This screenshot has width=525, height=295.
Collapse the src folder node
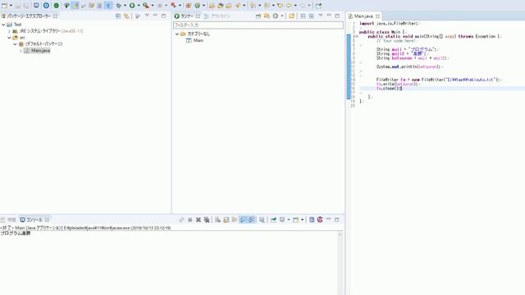point(9,38)
